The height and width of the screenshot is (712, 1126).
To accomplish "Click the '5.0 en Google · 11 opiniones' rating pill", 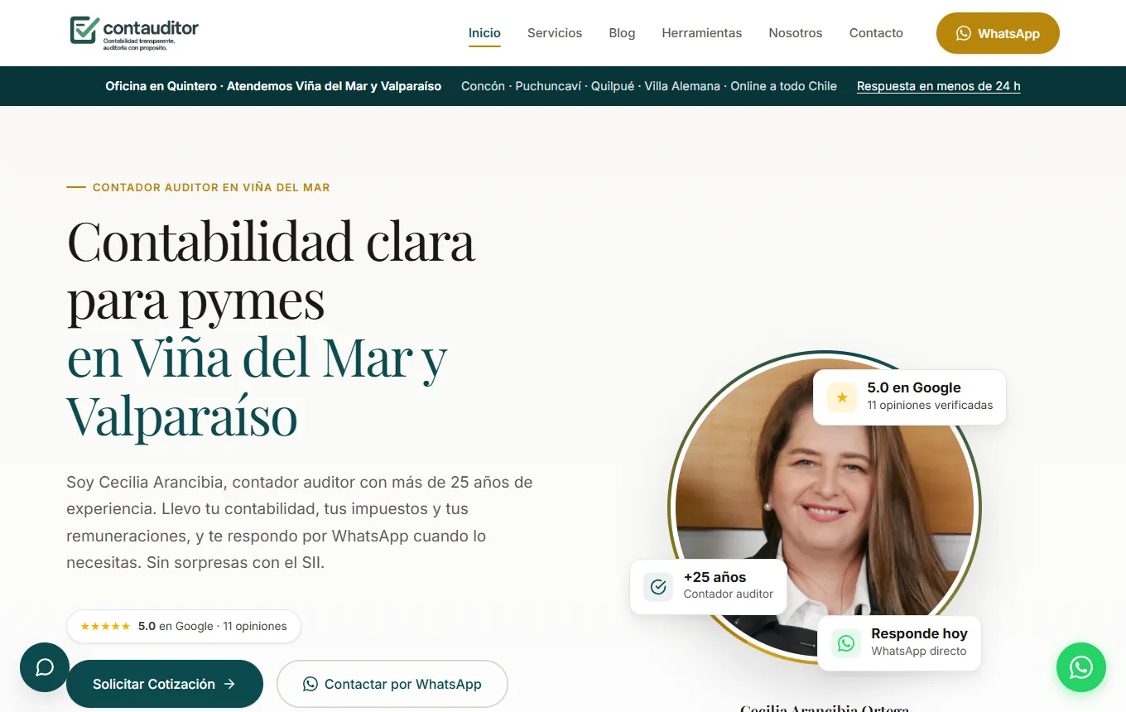I will (x=184, y=627).
